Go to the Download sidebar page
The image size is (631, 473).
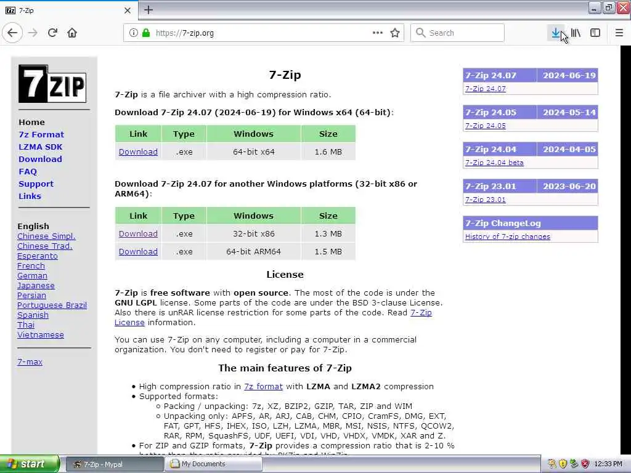pyautogui.click(x=40, y=160)
